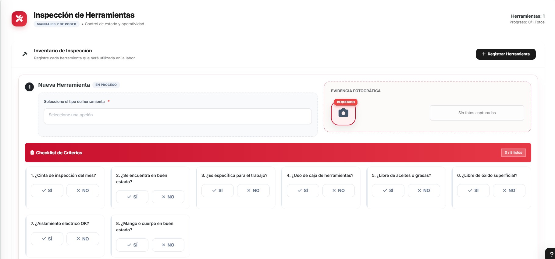Set NO for Libre de óxido superficial
The image size is (555, 259).
509,191
